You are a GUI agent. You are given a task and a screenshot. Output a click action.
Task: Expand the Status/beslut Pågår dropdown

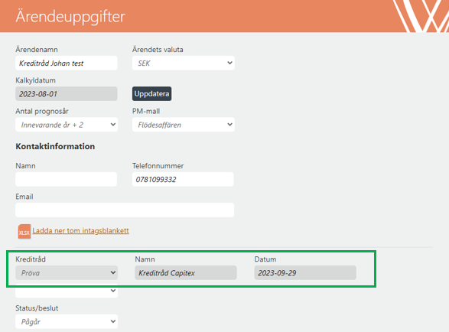pos(67,321)
